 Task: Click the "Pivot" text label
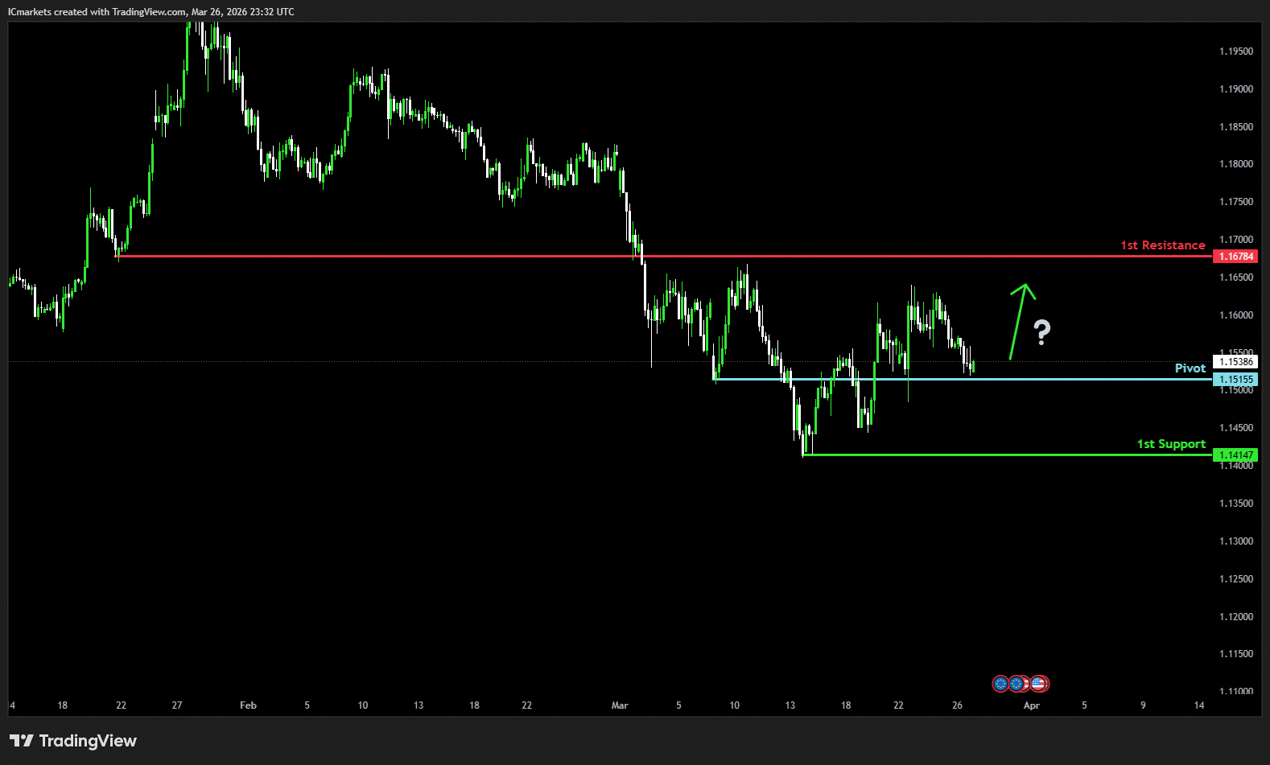pos(1190,368)
